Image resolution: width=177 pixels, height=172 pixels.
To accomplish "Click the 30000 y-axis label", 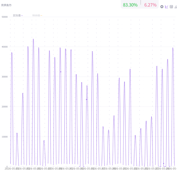I will click(x=5, y=77).
